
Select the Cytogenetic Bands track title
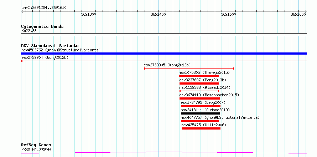pos(42,26)
